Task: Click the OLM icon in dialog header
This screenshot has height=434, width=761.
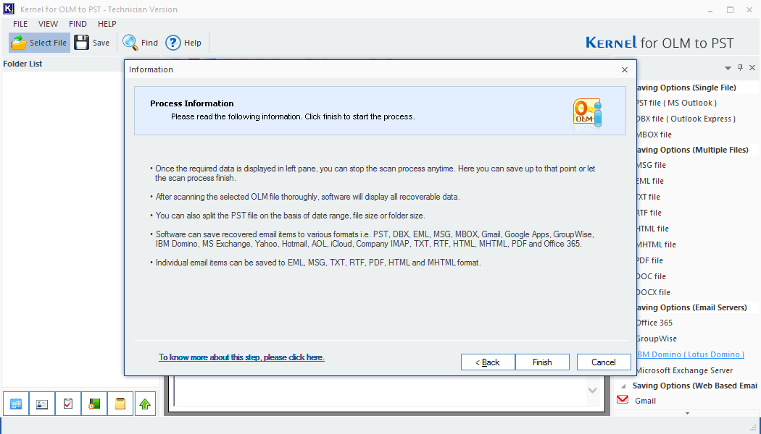Action: coord(587,114)
